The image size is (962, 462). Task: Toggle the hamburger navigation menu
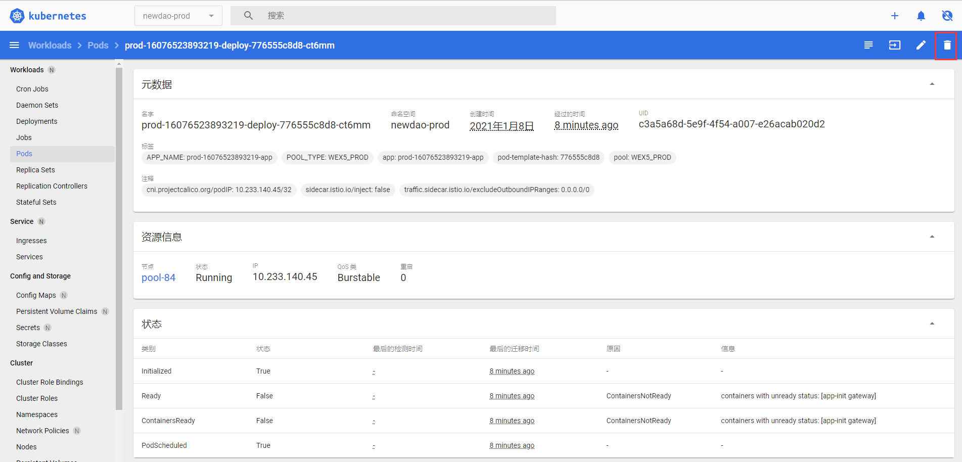(x=14, y=45)
